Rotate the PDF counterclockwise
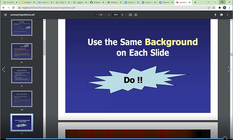Viewport: 233px width, 140px height. [136, 15]
